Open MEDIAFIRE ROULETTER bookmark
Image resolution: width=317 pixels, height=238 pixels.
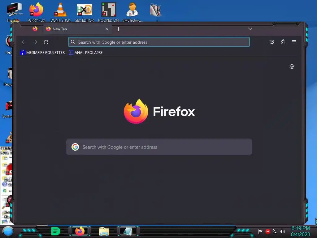[42, 53]
